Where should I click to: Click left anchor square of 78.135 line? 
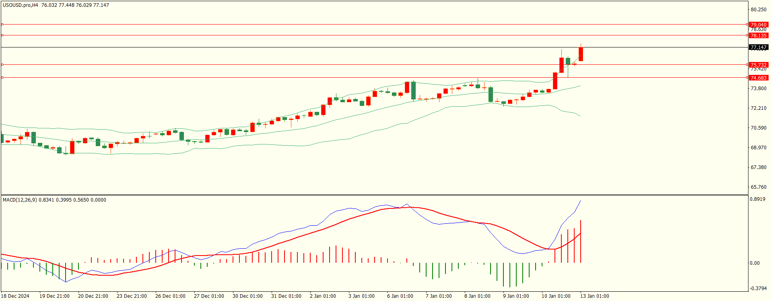[x=2, y=35]
